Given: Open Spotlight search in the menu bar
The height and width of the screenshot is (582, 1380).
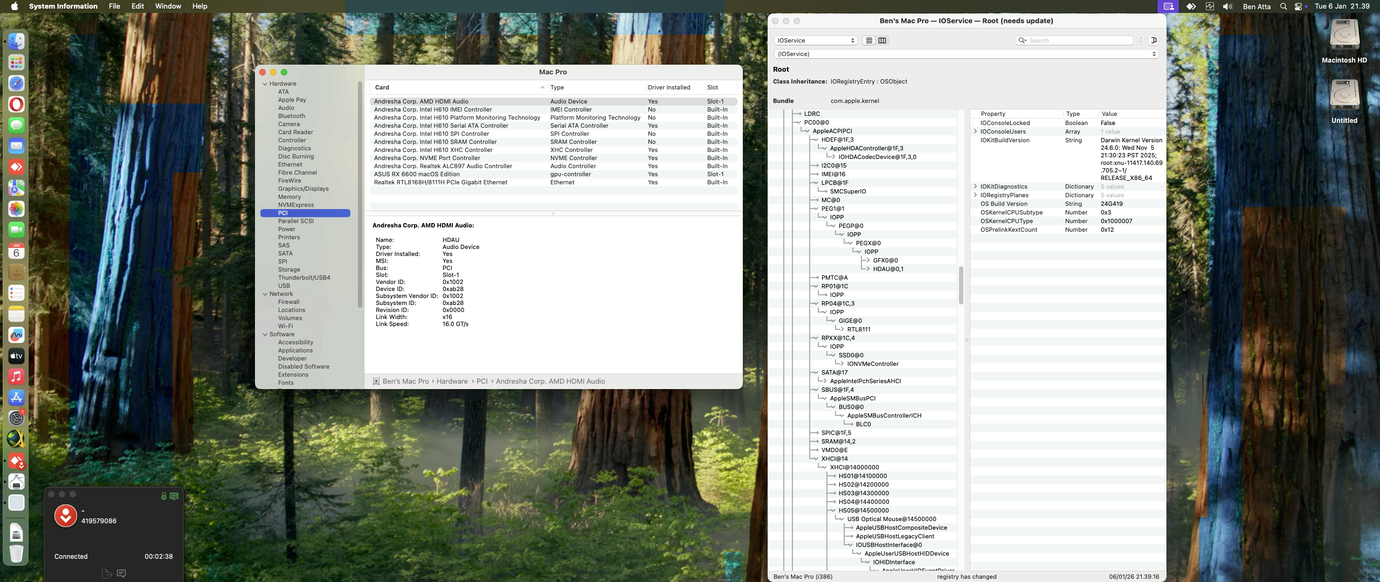Looking at the screenshot, I should (x=1283, y=6).
